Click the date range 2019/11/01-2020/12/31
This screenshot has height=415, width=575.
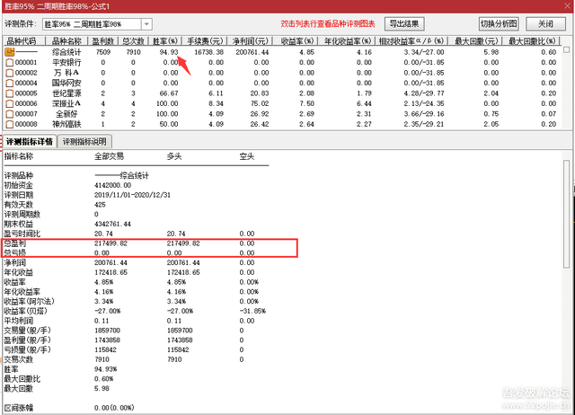pos(132,195)
